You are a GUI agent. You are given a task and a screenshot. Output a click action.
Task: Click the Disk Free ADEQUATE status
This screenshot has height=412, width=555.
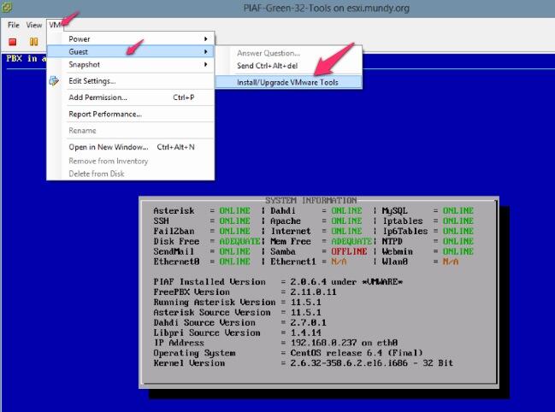click(x=239, y=241)
